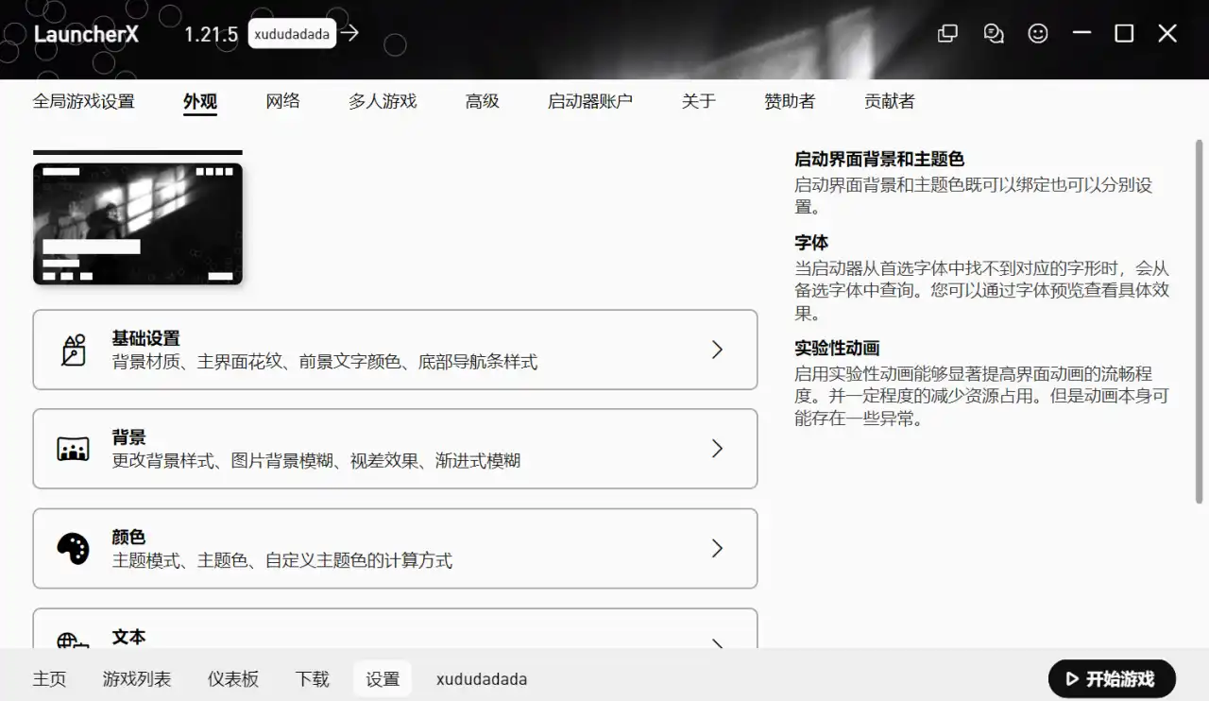This screenshot has width=1209, height=701.
Task: Click the LauncherX title text
Action: pyautogui.click(x=86, y=34)
